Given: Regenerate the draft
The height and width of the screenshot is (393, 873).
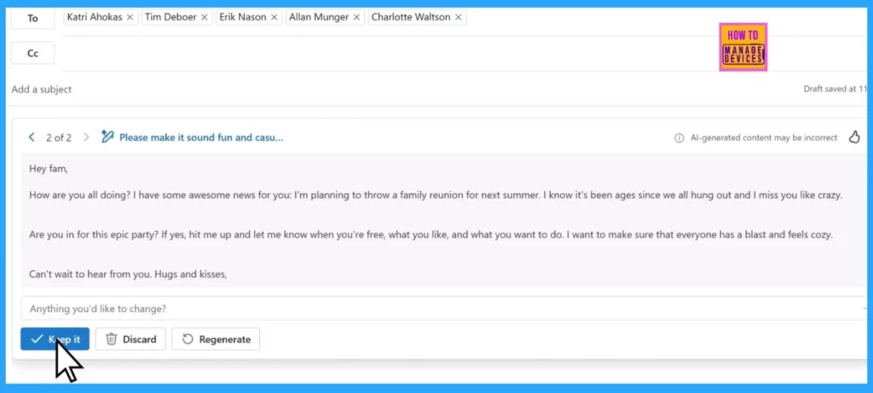Looking at the screenshot, I should 216,339.
